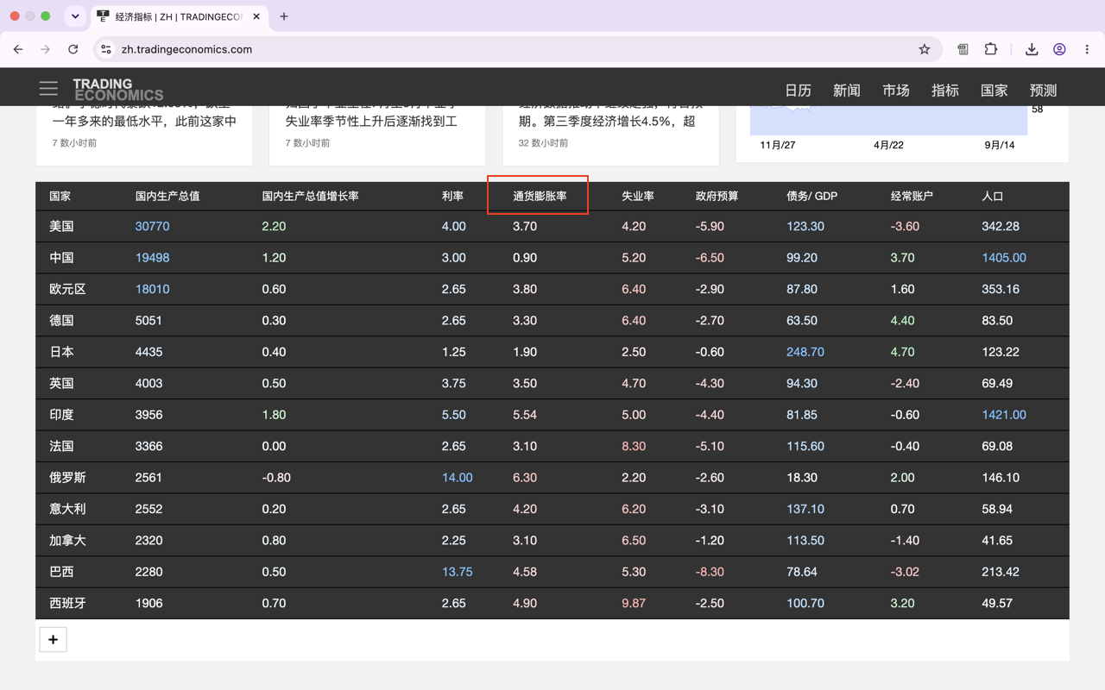Open the 德国 country link

pos(61,321)
